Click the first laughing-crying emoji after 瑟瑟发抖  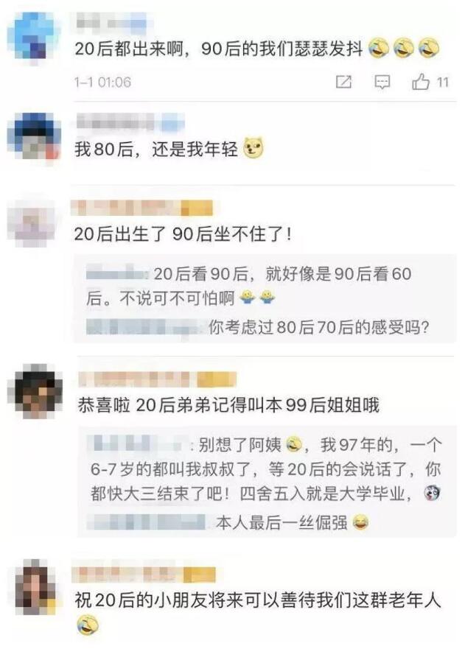point(378,48)
